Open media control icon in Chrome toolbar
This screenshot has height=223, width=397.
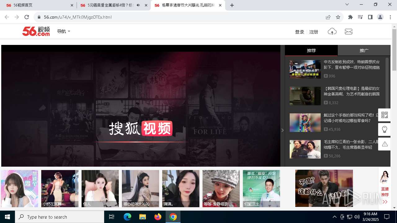(x=360, y=17)
